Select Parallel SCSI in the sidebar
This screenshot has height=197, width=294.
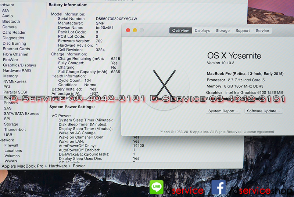15,92
